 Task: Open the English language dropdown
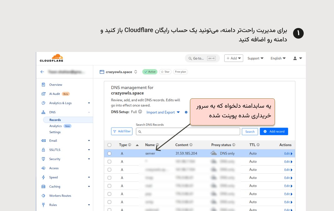click(278, 59)
